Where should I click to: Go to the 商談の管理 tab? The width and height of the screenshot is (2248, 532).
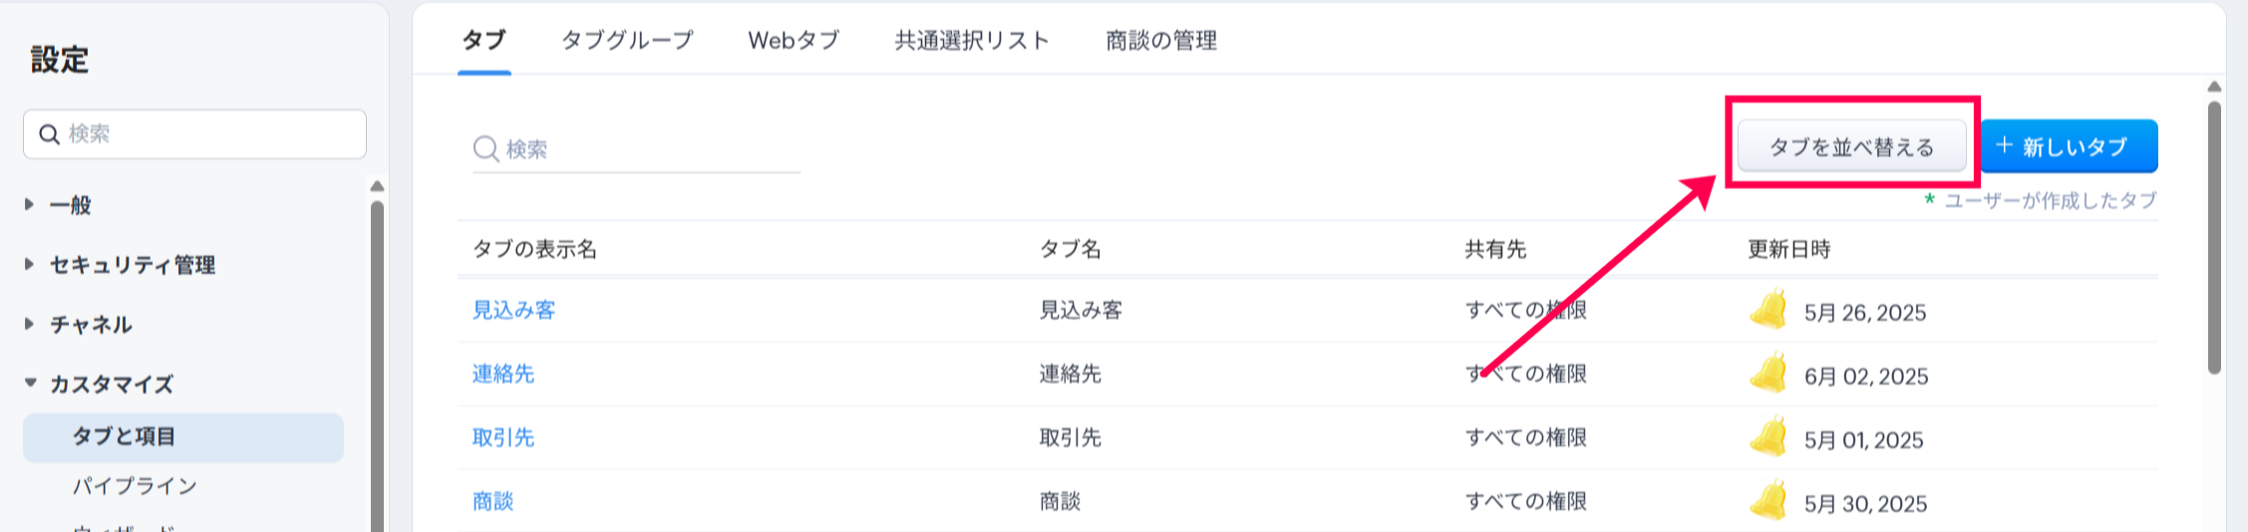1161,41
